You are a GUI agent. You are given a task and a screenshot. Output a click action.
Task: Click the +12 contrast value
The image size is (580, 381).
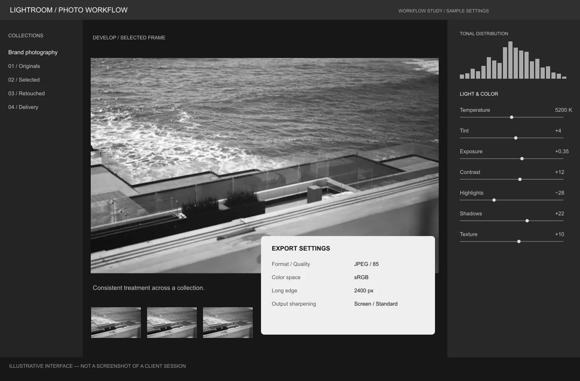(560, 172)
